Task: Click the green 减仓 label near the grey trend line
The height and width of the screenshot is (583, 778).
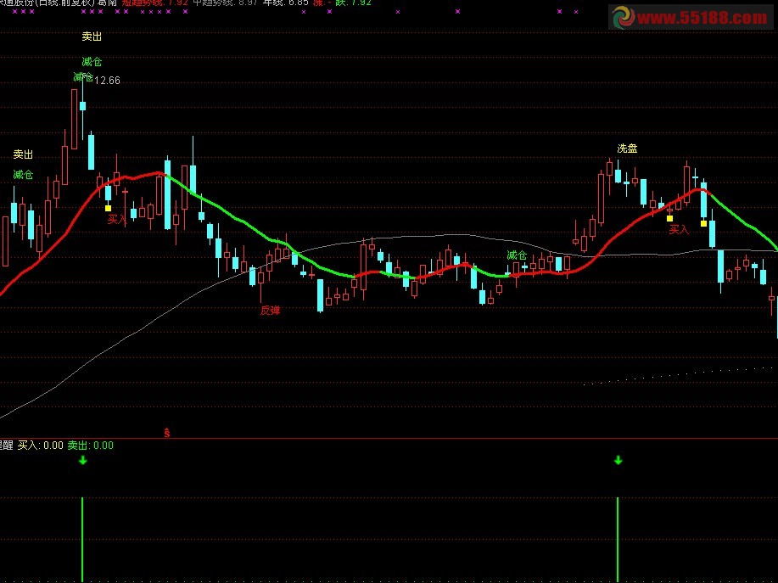Action: (x=517, y=255)
